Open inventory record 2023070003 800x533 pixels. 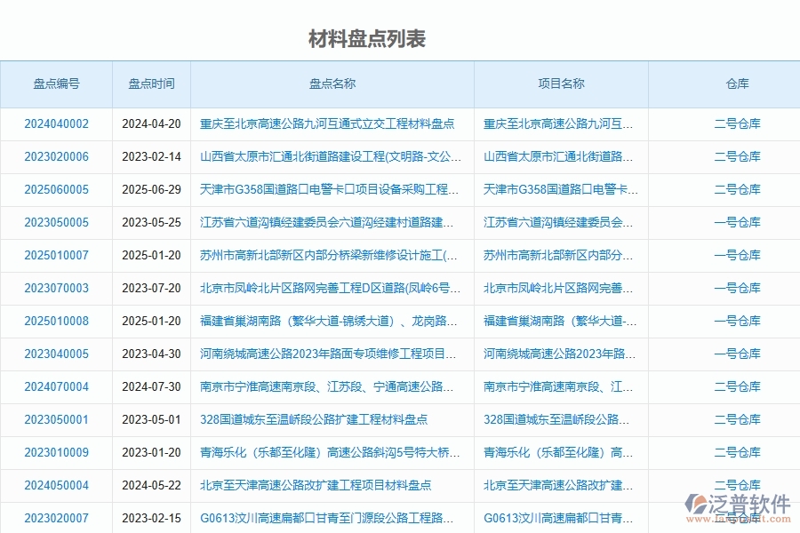click(57, 289)
